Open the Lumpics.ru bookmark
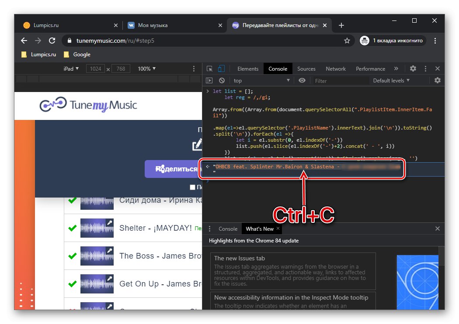The width and height of the screenshot is (459, 324). (x=38, y=55)
